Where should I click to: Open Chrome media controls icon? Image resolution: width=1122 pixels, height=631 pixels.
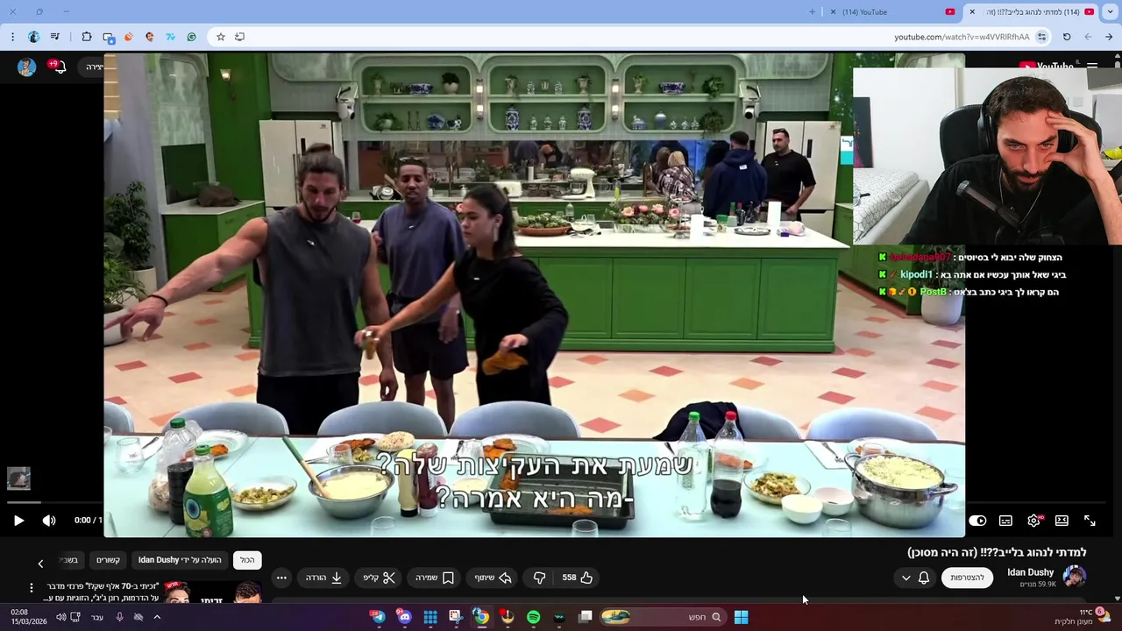pos(55,37)
